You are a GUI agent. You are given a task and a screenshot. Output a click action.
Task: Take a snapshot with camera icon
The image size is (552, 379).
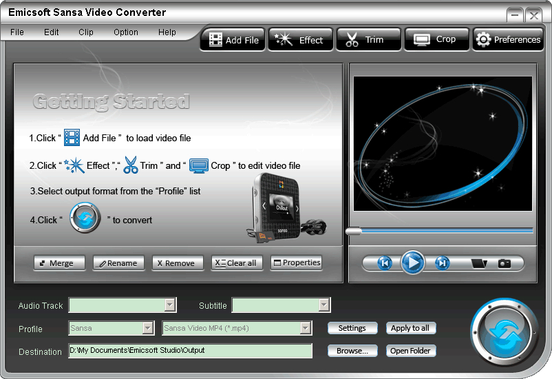pos(505,263)
